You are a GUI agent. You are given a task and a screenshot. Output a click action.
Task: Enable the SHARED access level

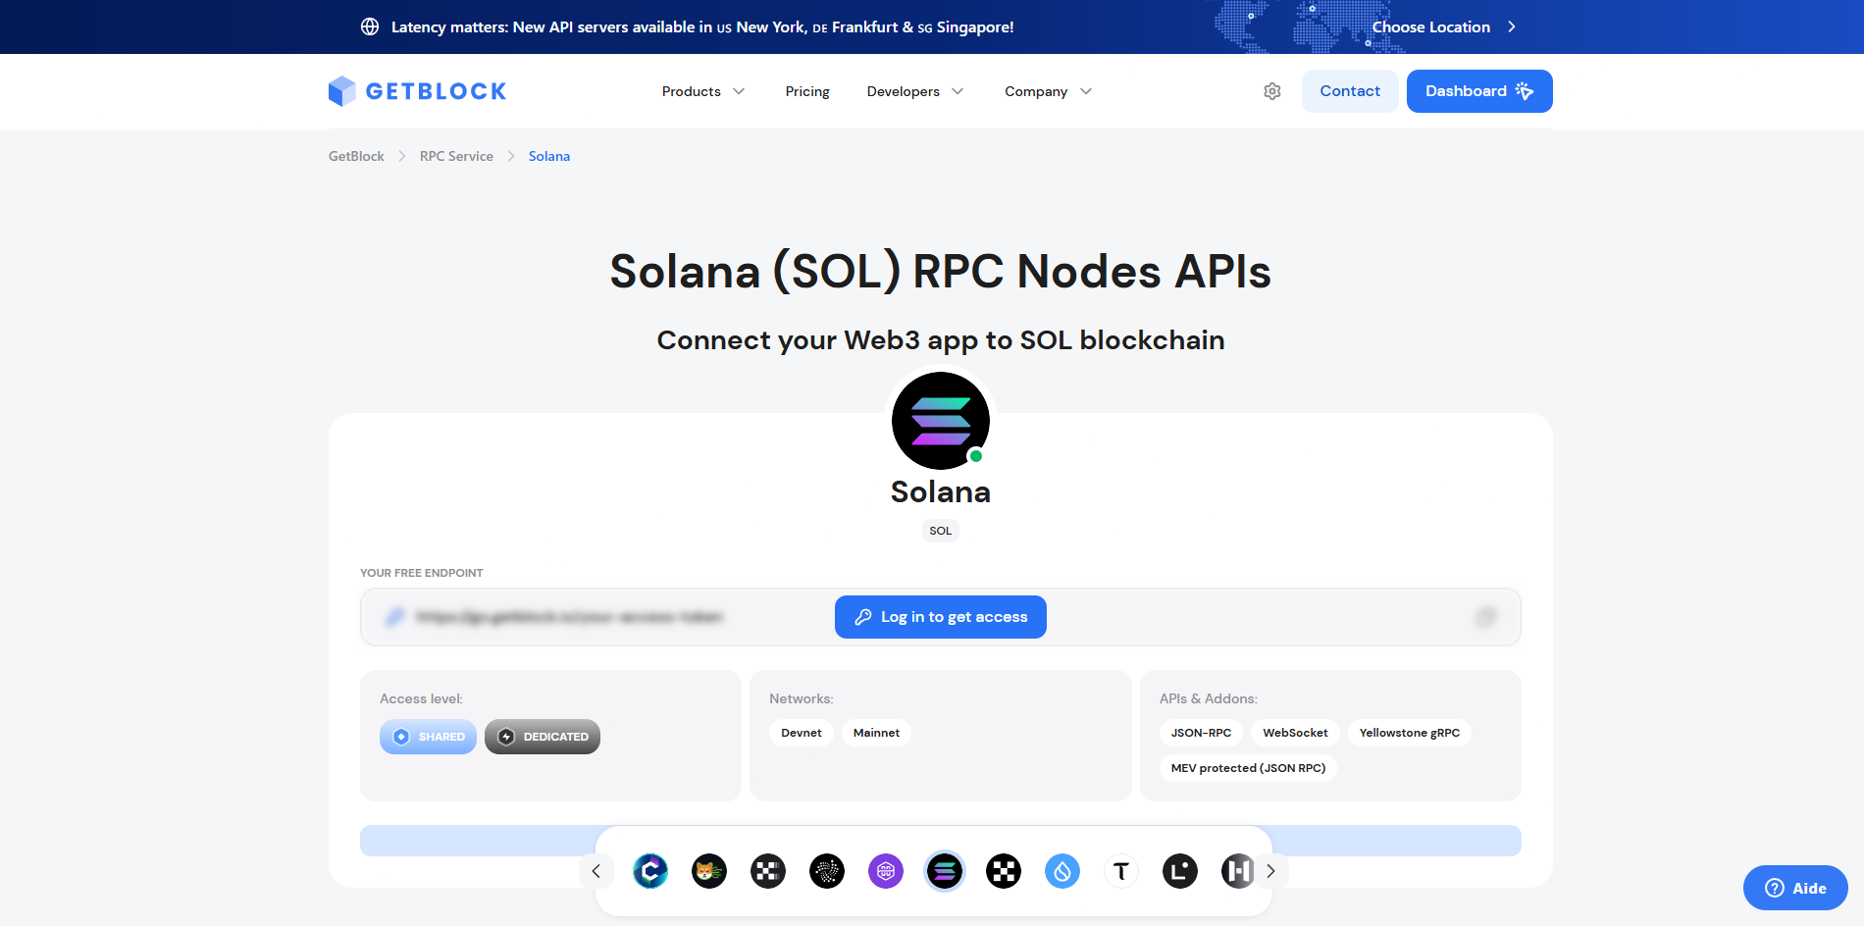[428, 737]
